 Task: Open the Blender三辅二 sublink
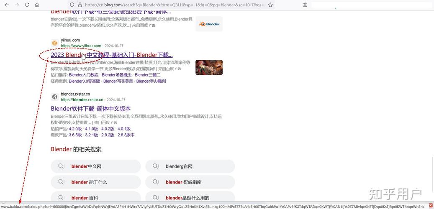pyautogui.click(x=148, y=75)
